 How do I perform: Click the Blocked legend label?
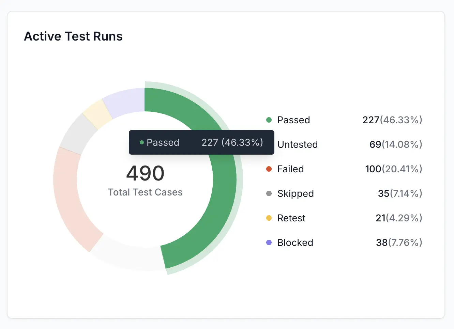[x=295, y=242]
